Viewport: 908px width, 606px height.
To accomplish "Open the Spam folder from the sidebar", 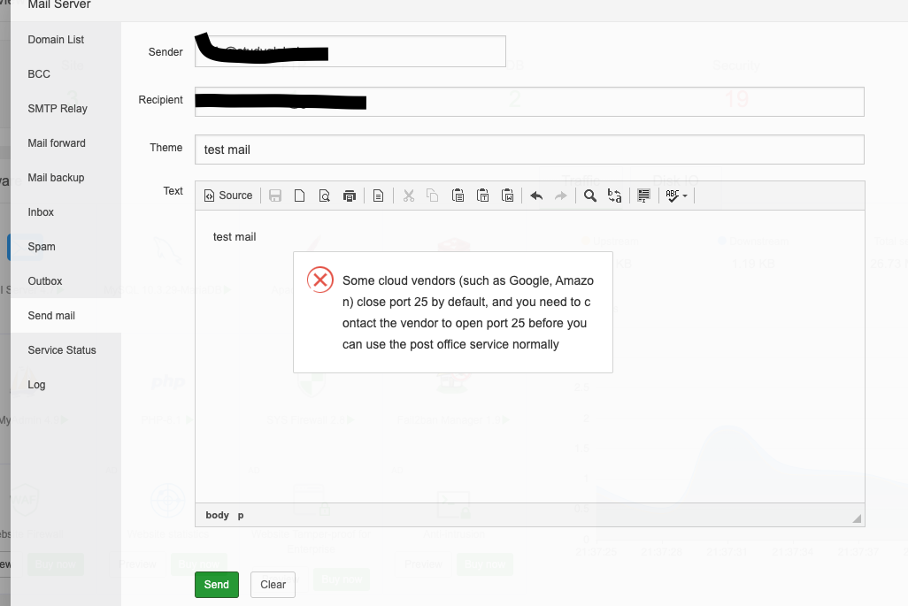I will pyautogui.click(x=41, y=246).
